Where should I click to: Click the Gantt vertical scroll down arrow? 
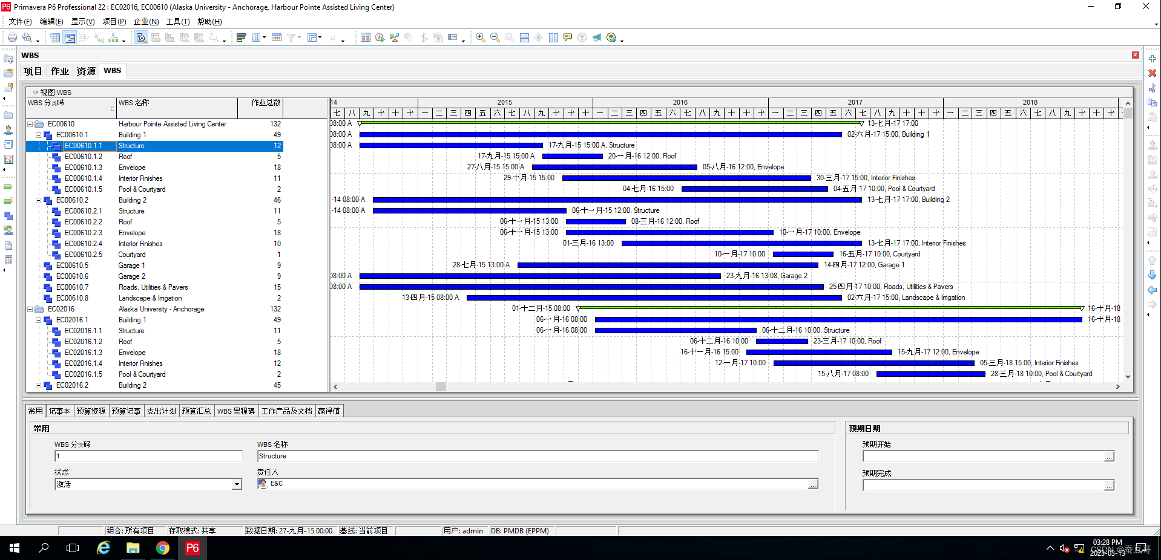coord(1128,377)
